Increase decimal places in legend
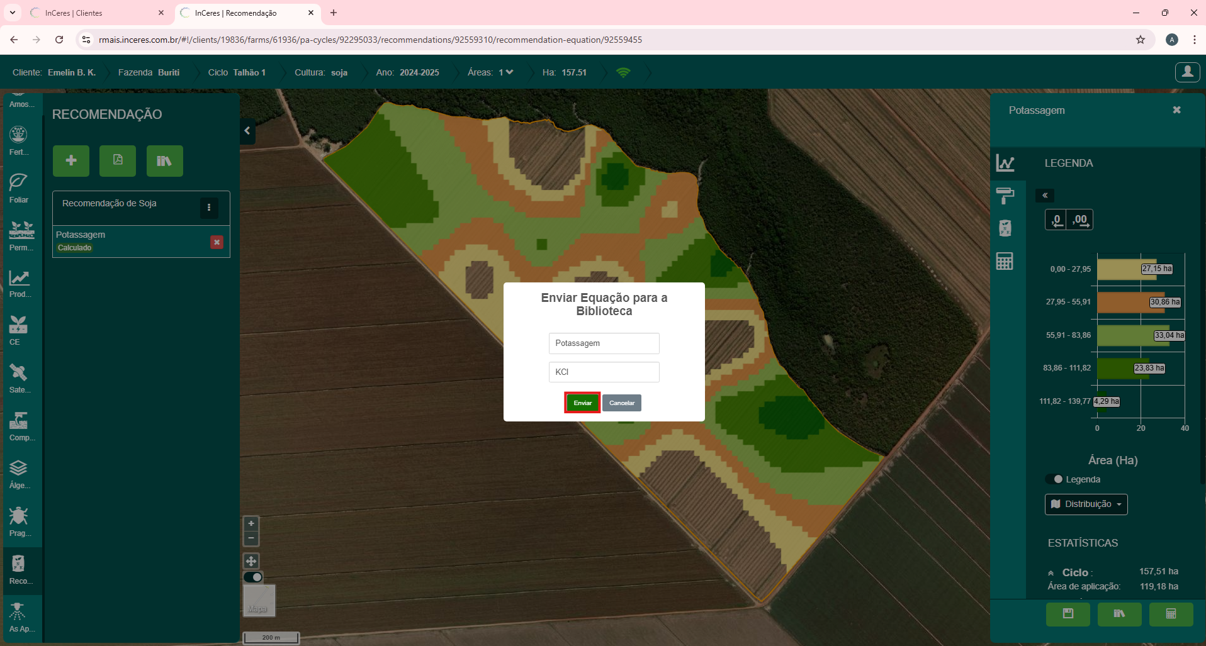The width and height of the screenshot is (1206, 646). [1080, 220]
